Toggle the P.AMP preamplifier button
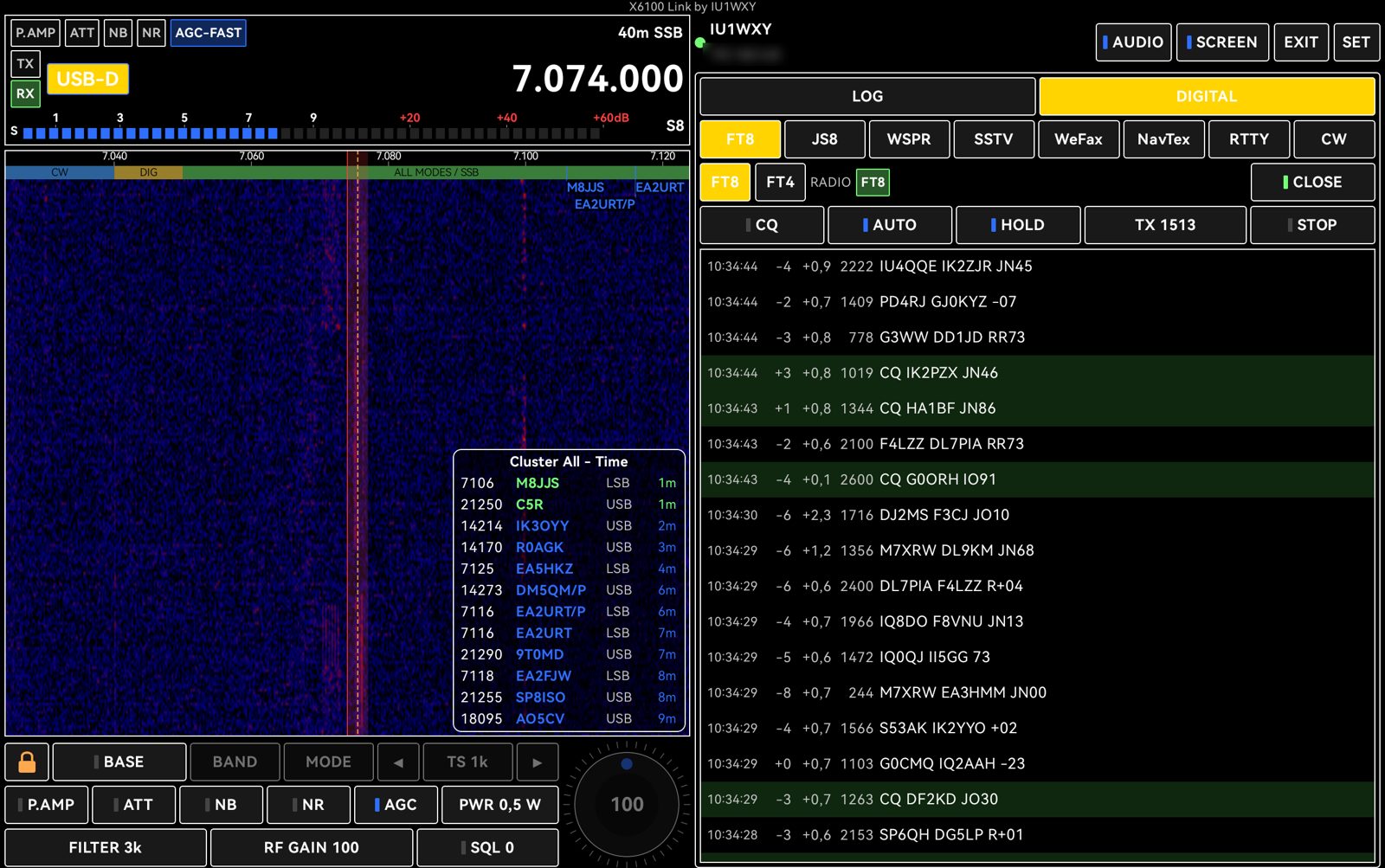The image size is (1385, 868). (46, 804)
